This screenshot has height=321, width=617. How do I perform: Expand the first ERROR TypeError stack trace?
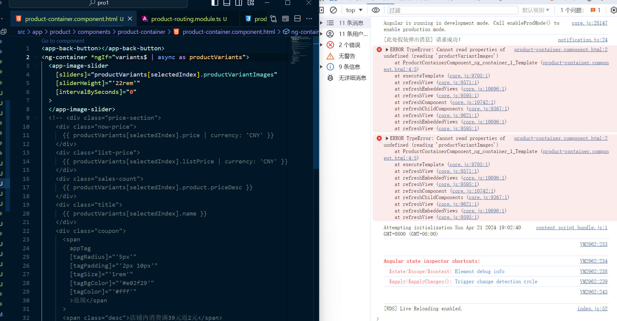click(x=387, y=49)
